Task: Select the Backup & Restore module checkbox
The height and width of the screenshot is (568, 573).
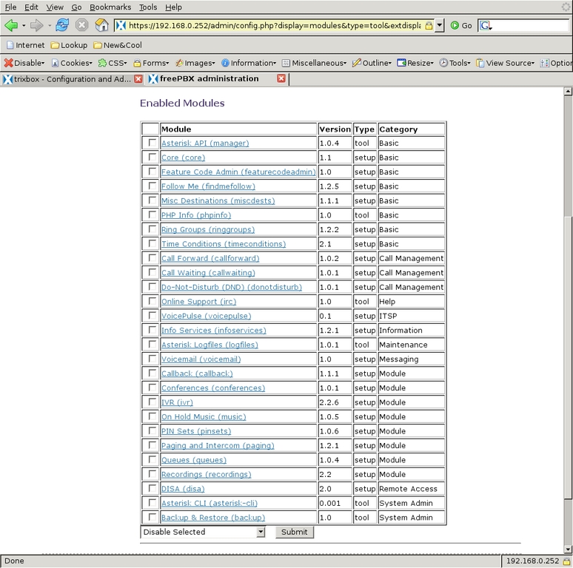Action: click(153, 517)
